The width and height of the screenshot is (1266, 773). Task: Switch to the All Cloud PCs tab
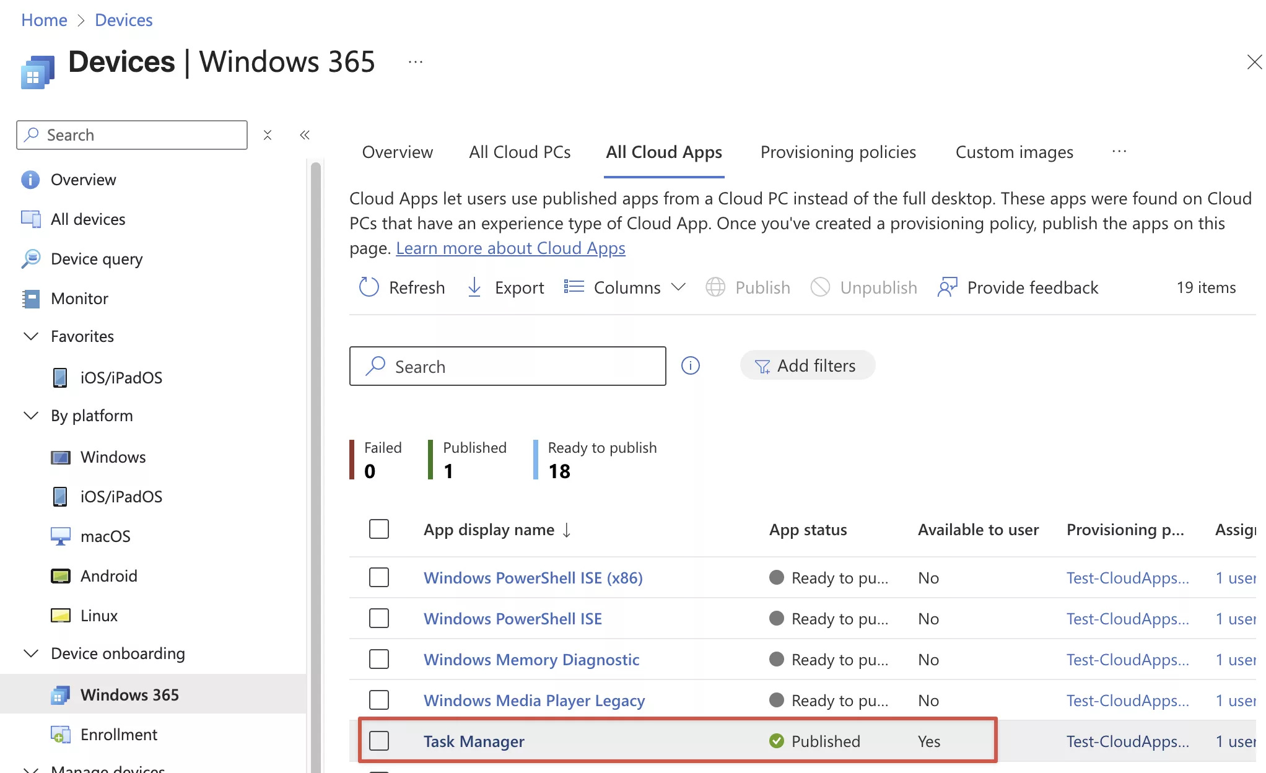[x=520, y=152]
